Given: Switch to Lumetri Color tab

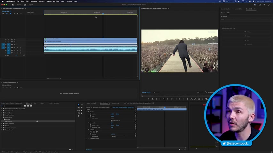Looking at the screenshot, I should point(238,9).
